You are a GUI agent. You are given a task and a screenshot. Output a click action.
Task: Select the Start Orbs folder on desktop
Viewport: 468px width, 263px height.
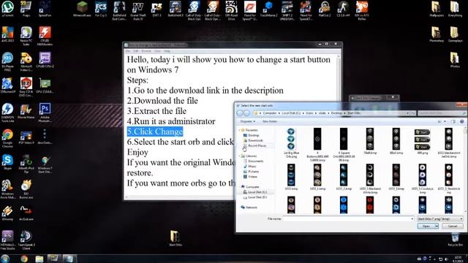tap(175, 238)
